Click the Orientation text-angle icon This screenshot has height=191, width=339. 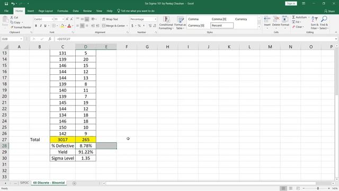coord(93,19)
